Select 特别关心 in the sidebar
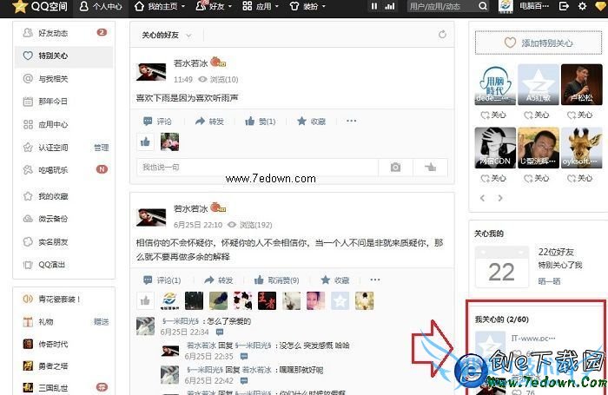The image size is (608, 395). pos(63,56)
